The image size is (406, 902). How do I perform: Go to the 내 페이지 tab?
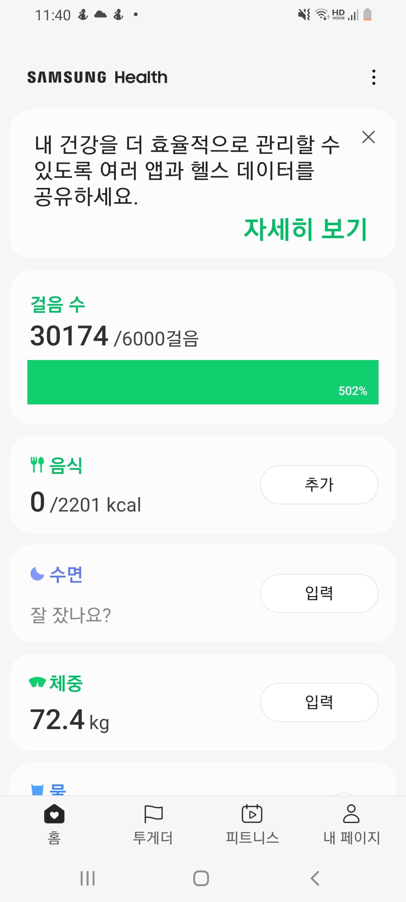tap(351, 823)
